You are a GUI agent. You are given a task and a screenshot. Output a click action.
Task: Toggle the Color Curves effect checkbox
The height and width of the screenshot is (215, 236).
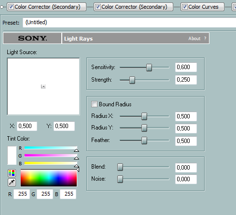point(185,7)
